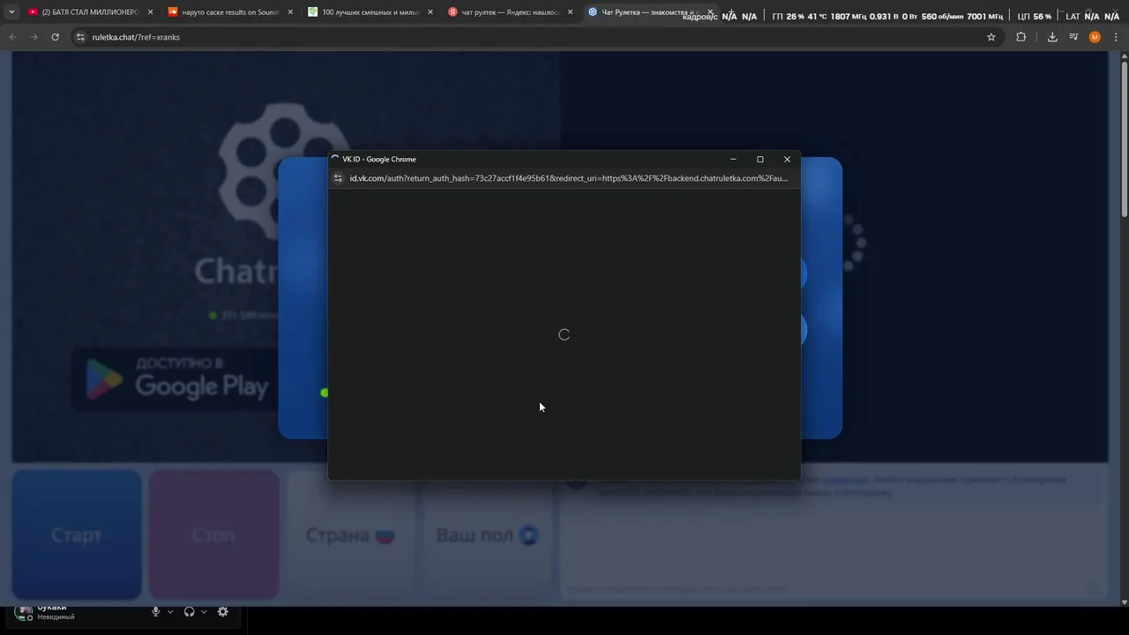Screen dimensions: 1129x635
Task: Click the scrollbar up arrow
Action: [1124, 56]
